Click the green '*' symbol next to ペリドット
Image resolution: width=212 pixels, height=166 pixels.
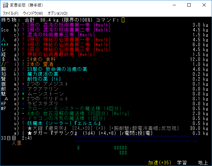tap(23, 99)
